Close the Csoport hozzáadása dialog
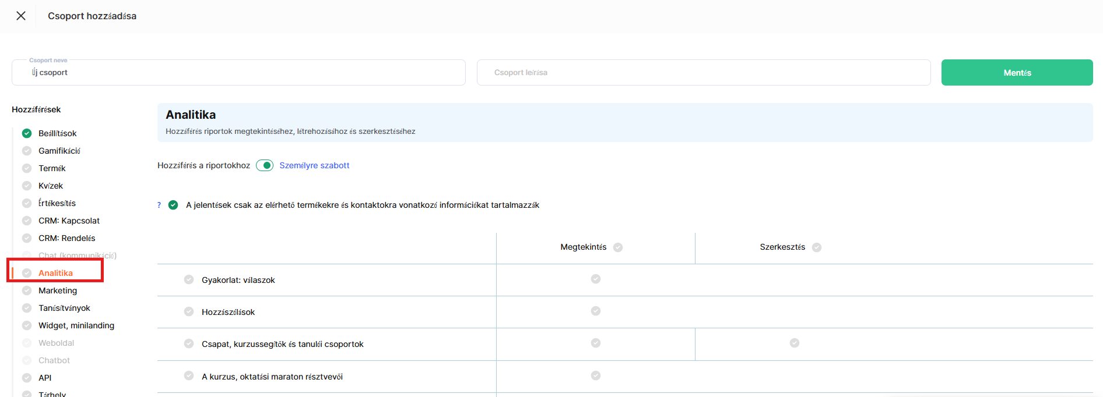The image size is (1103, 397). (21, 16)
